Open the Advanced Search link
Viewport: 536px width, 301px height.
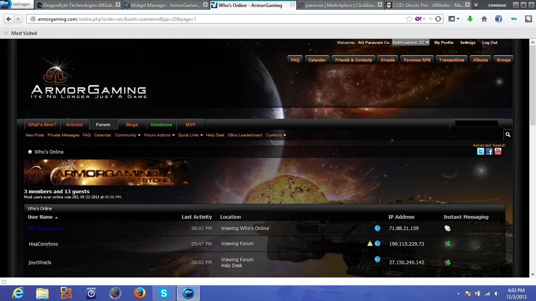(x=489, y=145)
